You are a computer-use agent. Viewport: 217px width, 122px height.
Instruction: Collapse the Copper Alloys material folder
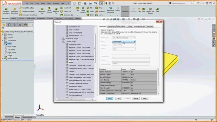point(61,42)
